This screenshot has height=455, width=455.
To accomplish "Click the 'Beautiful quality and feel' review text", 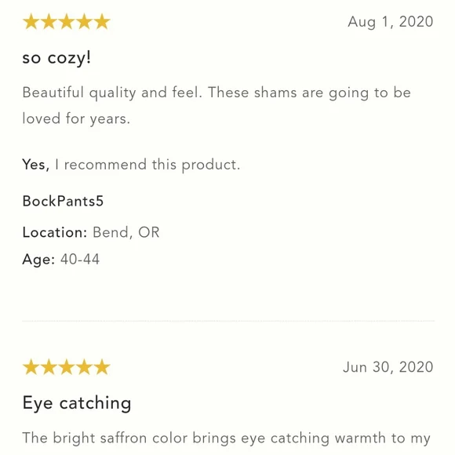I will pos(217,105).
